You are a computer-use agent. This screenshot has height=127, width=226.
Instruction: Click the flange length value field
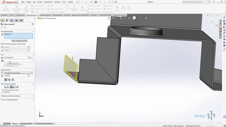pos(16,75)
